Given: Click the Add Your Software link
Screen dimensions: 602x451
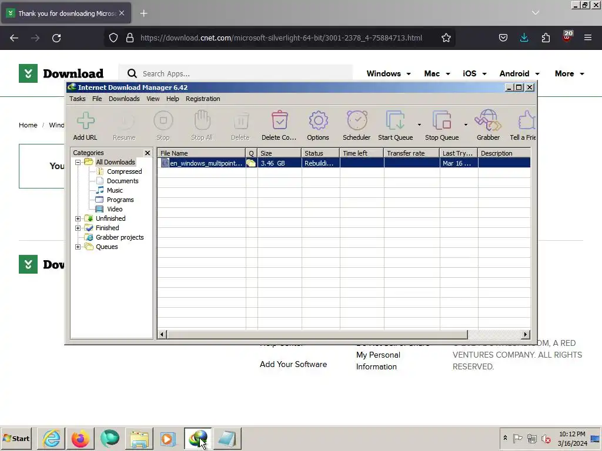Looking at the screenshot, I should 293,364.
